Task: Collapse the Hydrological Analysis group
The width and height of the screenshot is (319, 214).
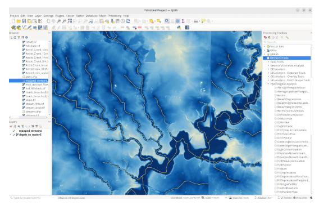Action: [268, 84]
